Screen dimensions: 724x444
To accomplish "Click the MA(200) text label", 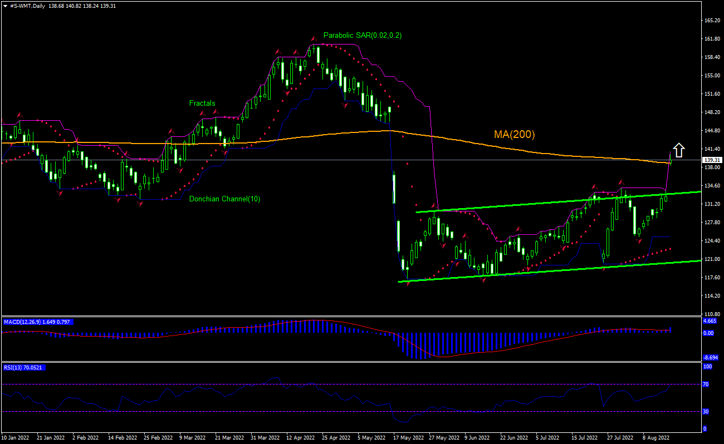I will click(513, 135).
